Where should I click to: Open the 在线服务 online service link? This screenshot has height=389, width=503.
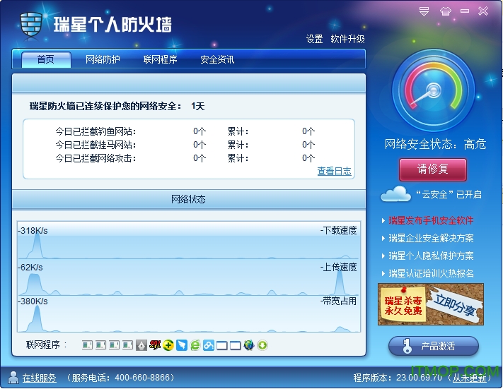[x=39, y=378]
